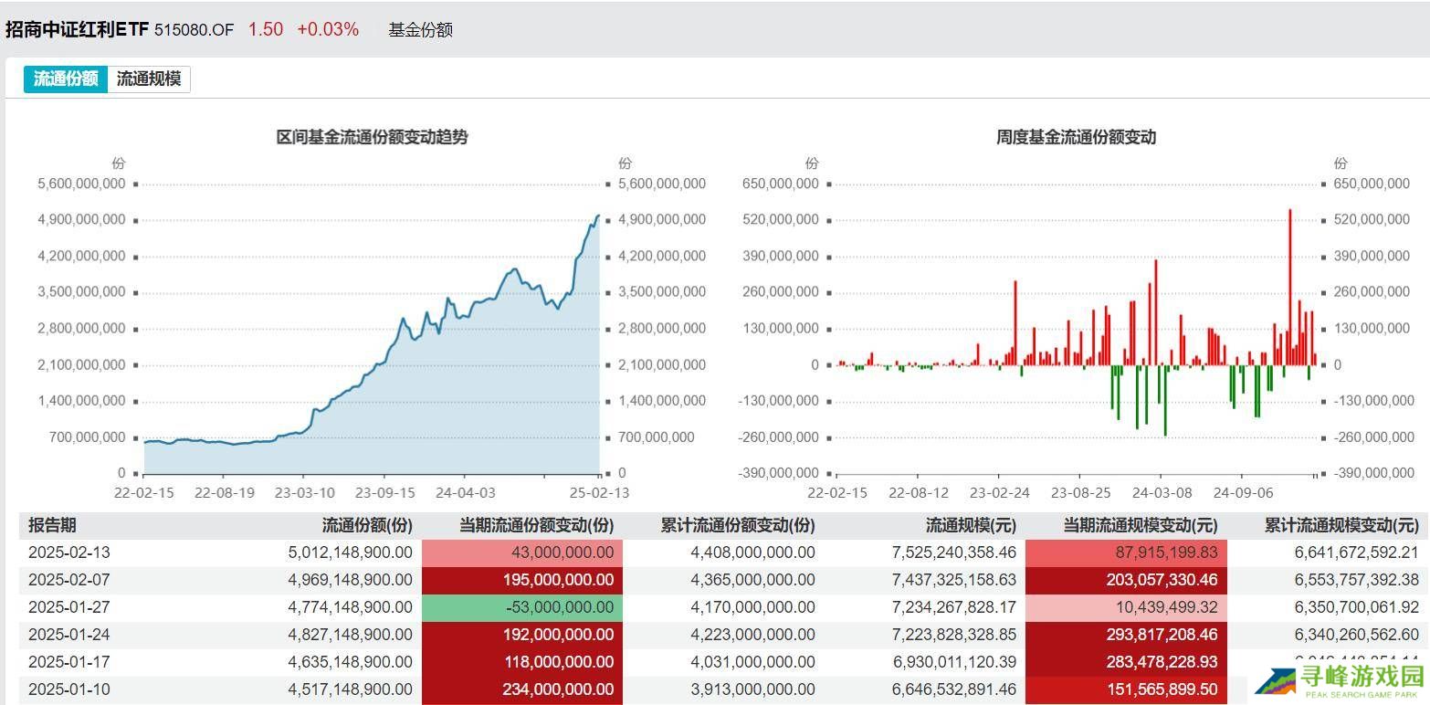Click the 4,517,148,900.00 shares cell
This screenshot has height=705, width=1430.
[350, 689]
